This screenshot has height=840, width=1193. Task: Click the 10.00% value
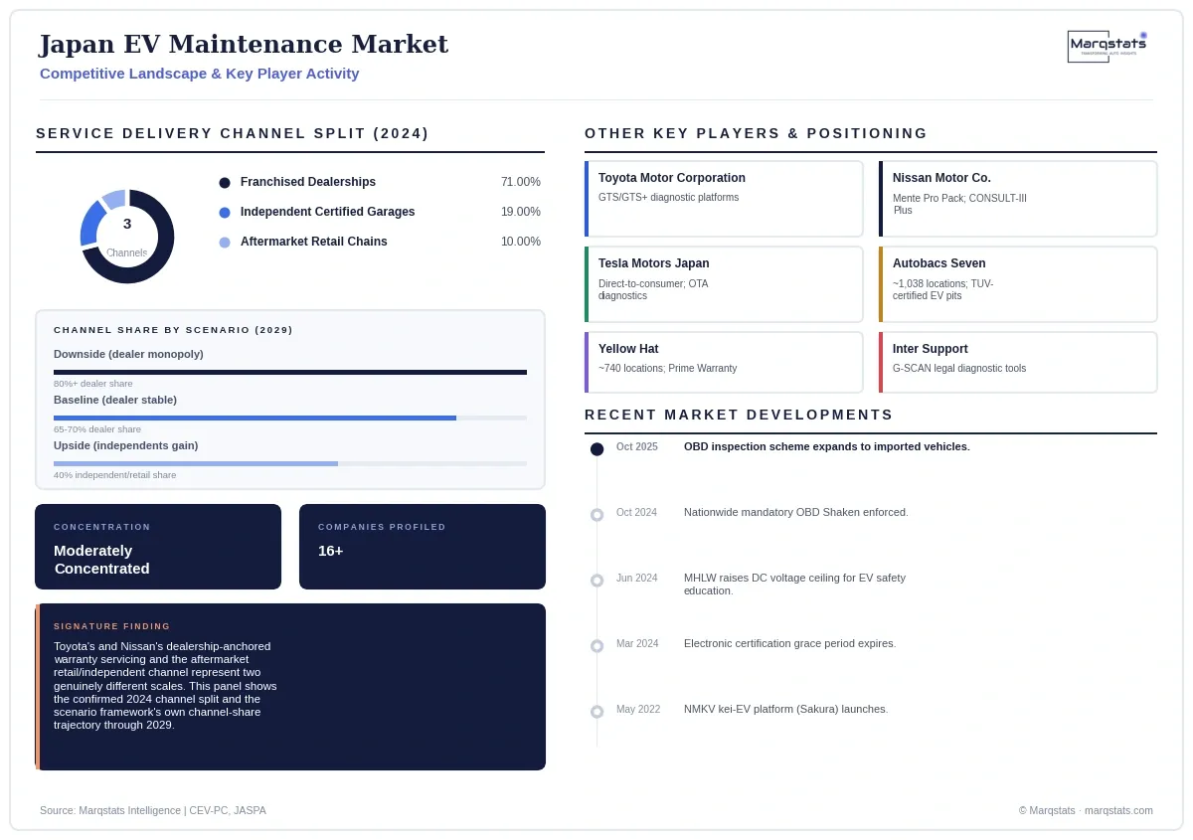(521, 242)
